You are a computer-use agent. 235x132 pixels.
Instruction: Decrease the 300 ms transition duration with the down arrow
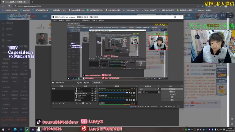pyautogui.click(x=159, y=93)
